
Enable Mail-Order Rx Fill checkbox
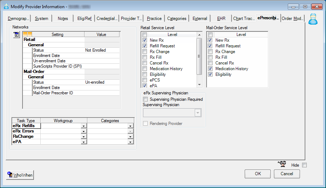[210, 57]
